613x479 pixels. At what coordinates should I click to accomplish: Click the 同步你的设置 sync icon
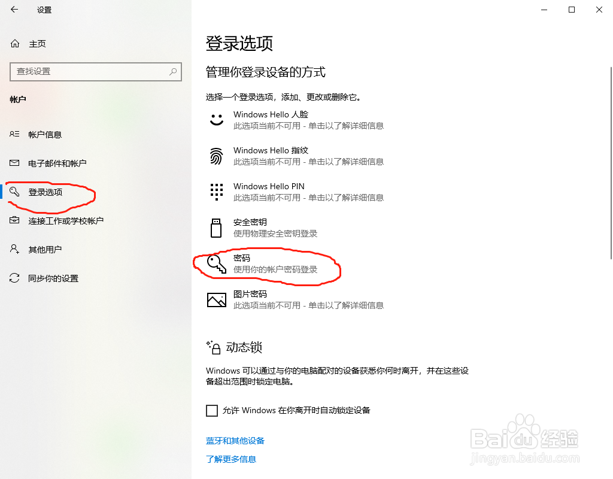(14, 278)
